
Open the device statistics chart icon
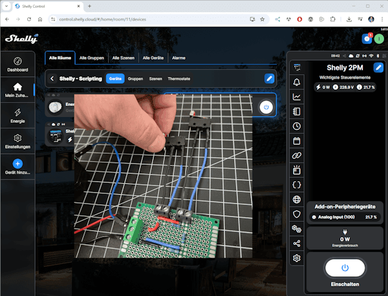click(297, 97)
